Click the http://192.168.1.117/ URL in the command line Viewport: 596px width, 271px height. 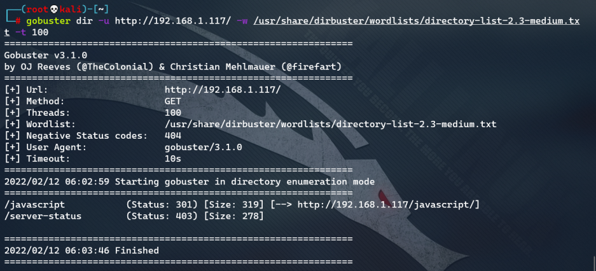(x=173, y=21)
